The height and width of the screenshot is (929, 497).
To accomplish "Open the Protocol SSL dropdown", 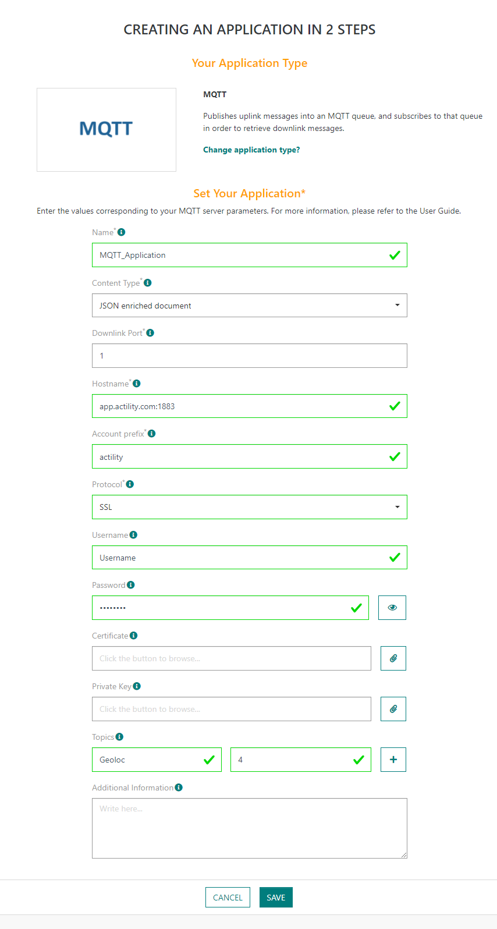I will (250, 507).
